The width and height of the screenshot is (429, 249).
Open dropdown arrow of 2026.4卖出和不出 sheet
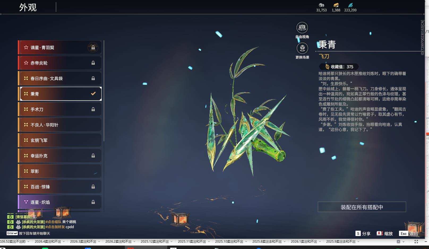pyautogui.click(x=64, y=242)
